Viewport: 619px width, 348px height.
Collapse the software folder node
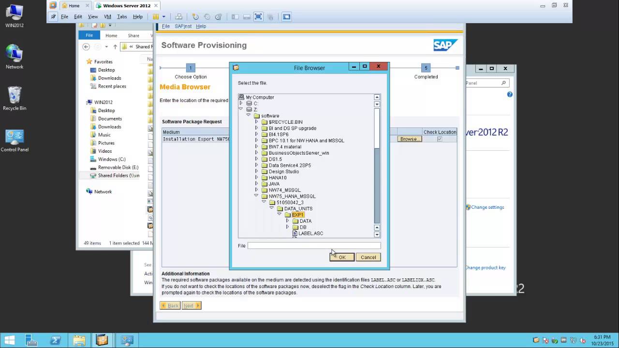tap(249, 116)
